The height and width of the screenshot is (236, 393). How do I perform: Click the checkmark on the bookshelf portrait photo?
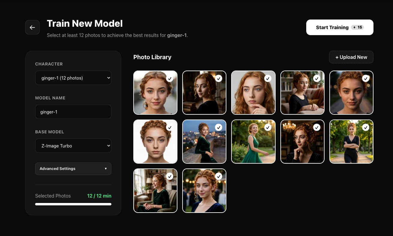point(317,78)
